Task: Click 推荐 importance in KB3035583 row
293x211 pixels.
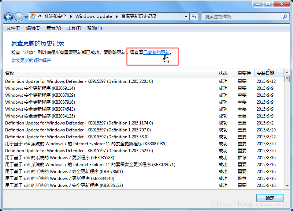Action: point(242,158)
